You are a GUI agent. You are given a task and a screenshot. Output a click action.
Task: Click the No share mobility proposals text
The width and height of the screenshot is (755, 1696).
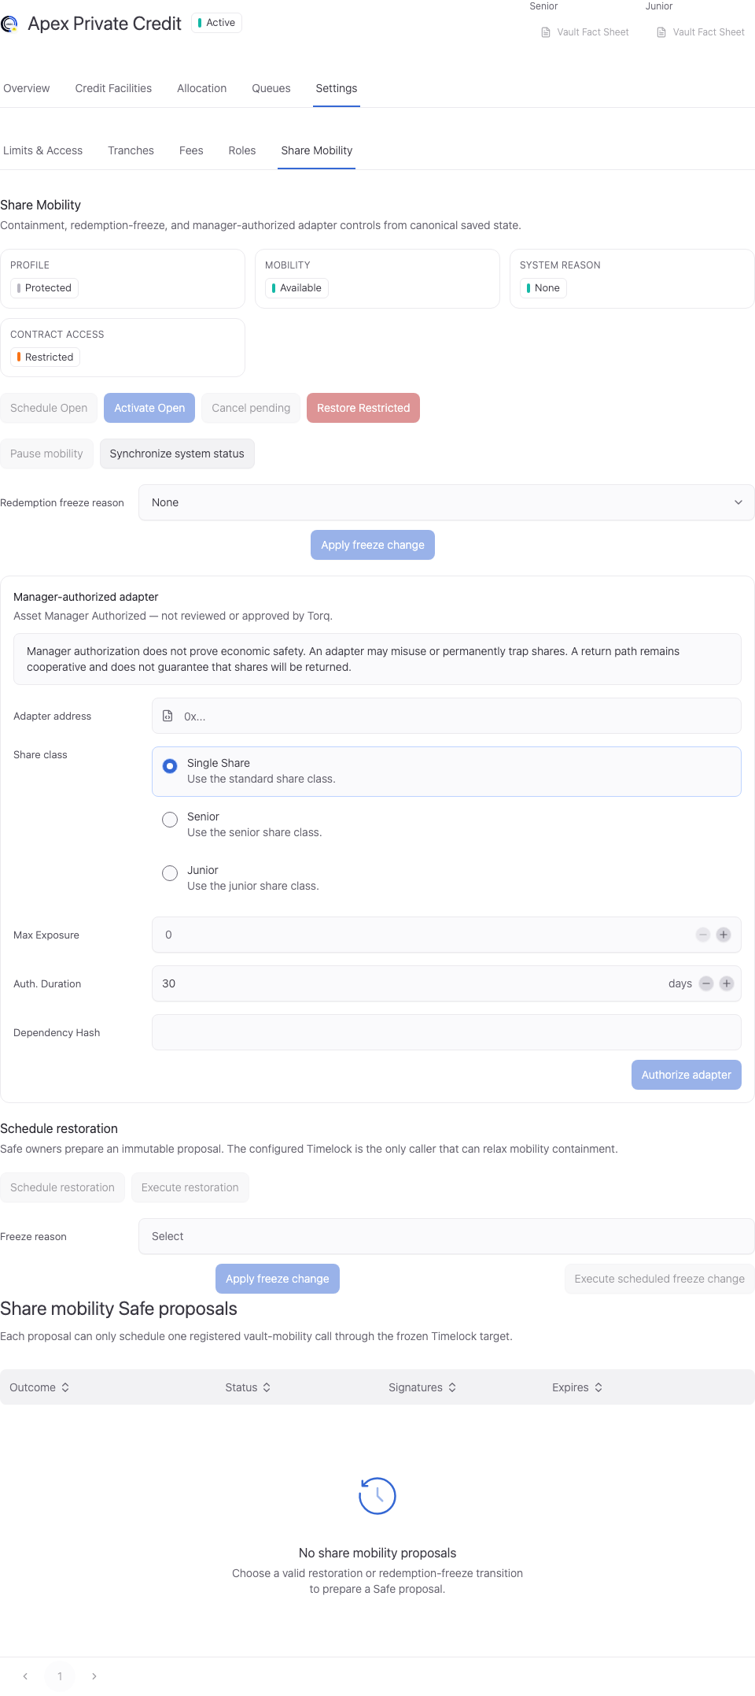[377, 1553]
